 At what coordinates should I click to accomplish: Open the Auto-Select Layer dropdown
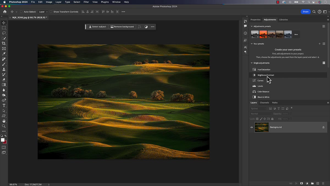43,12
